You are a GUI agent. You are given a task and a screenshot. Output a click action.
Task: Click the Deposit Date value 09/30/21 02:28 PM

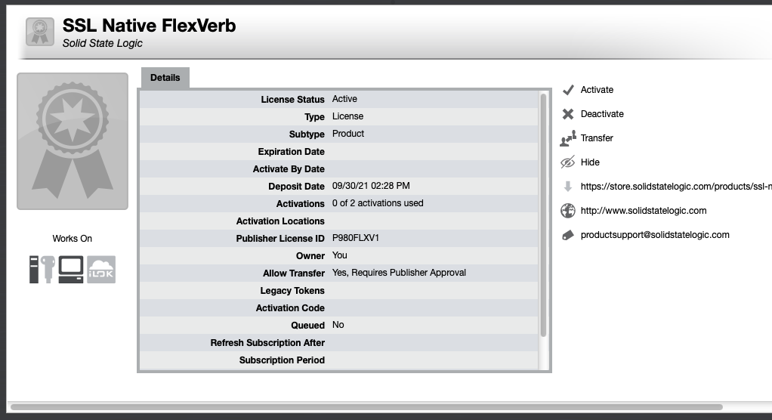(x=371, y=186)
